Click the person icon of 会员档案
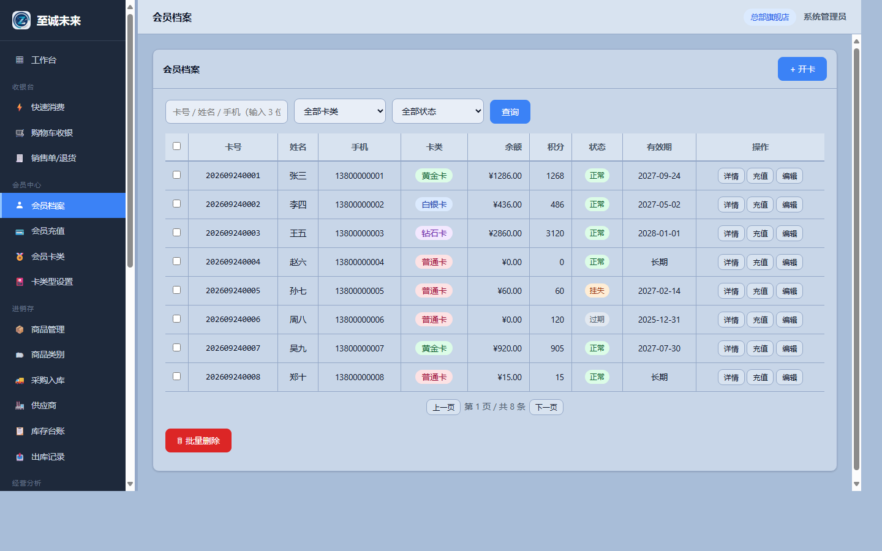Image resolution: width=882 pixels, height=551 pixels. [x=20, y=206]
